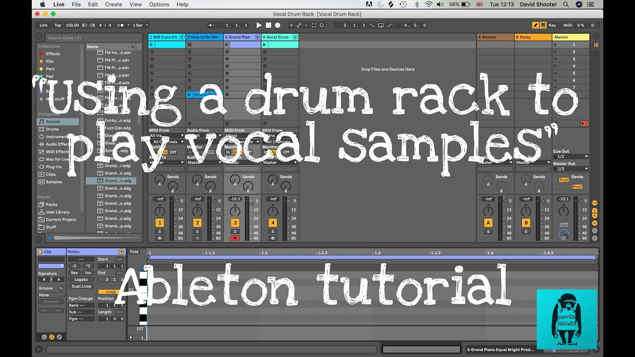Viewport: 635px width, 357px height.
Task: Disarm track 3 red record arm button
Action: tap(235, 238)
